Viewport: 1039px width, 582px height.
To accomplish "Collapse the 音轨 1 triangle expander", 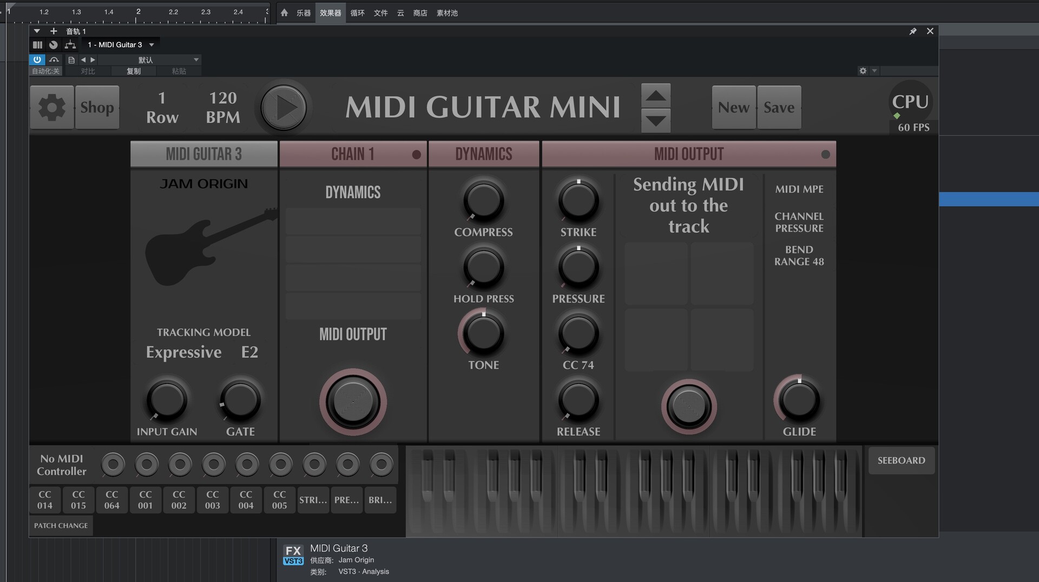I will [x=37, y=31].
